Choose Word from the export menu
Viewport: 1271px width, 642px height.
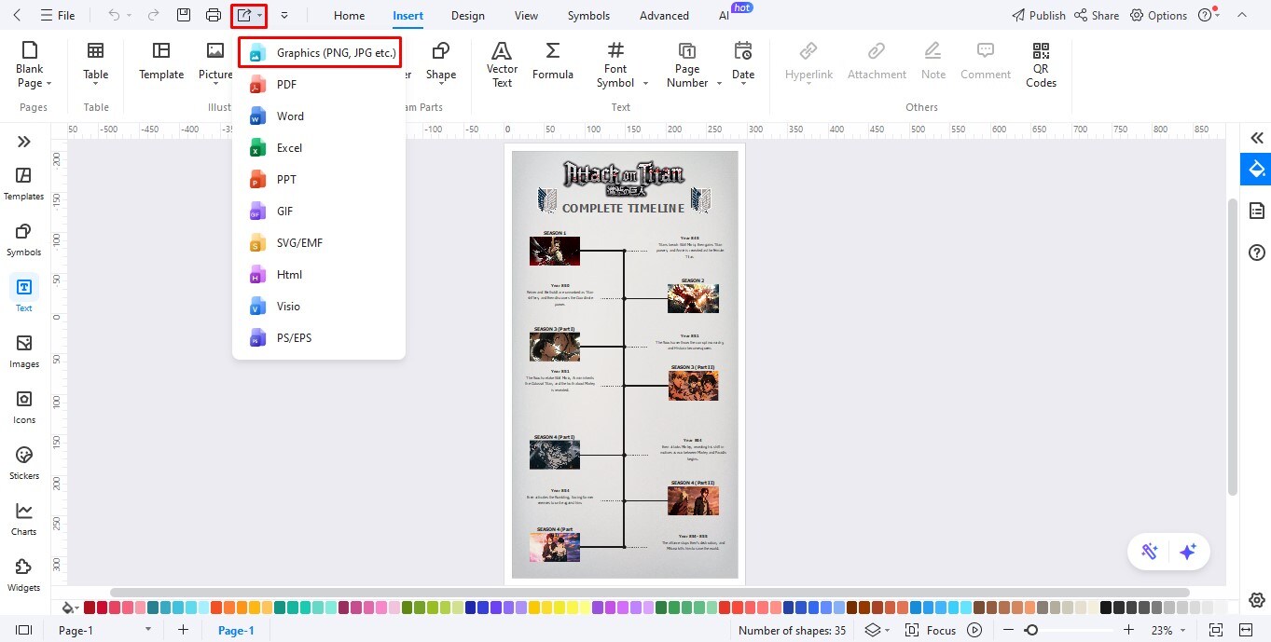(319, 116)
